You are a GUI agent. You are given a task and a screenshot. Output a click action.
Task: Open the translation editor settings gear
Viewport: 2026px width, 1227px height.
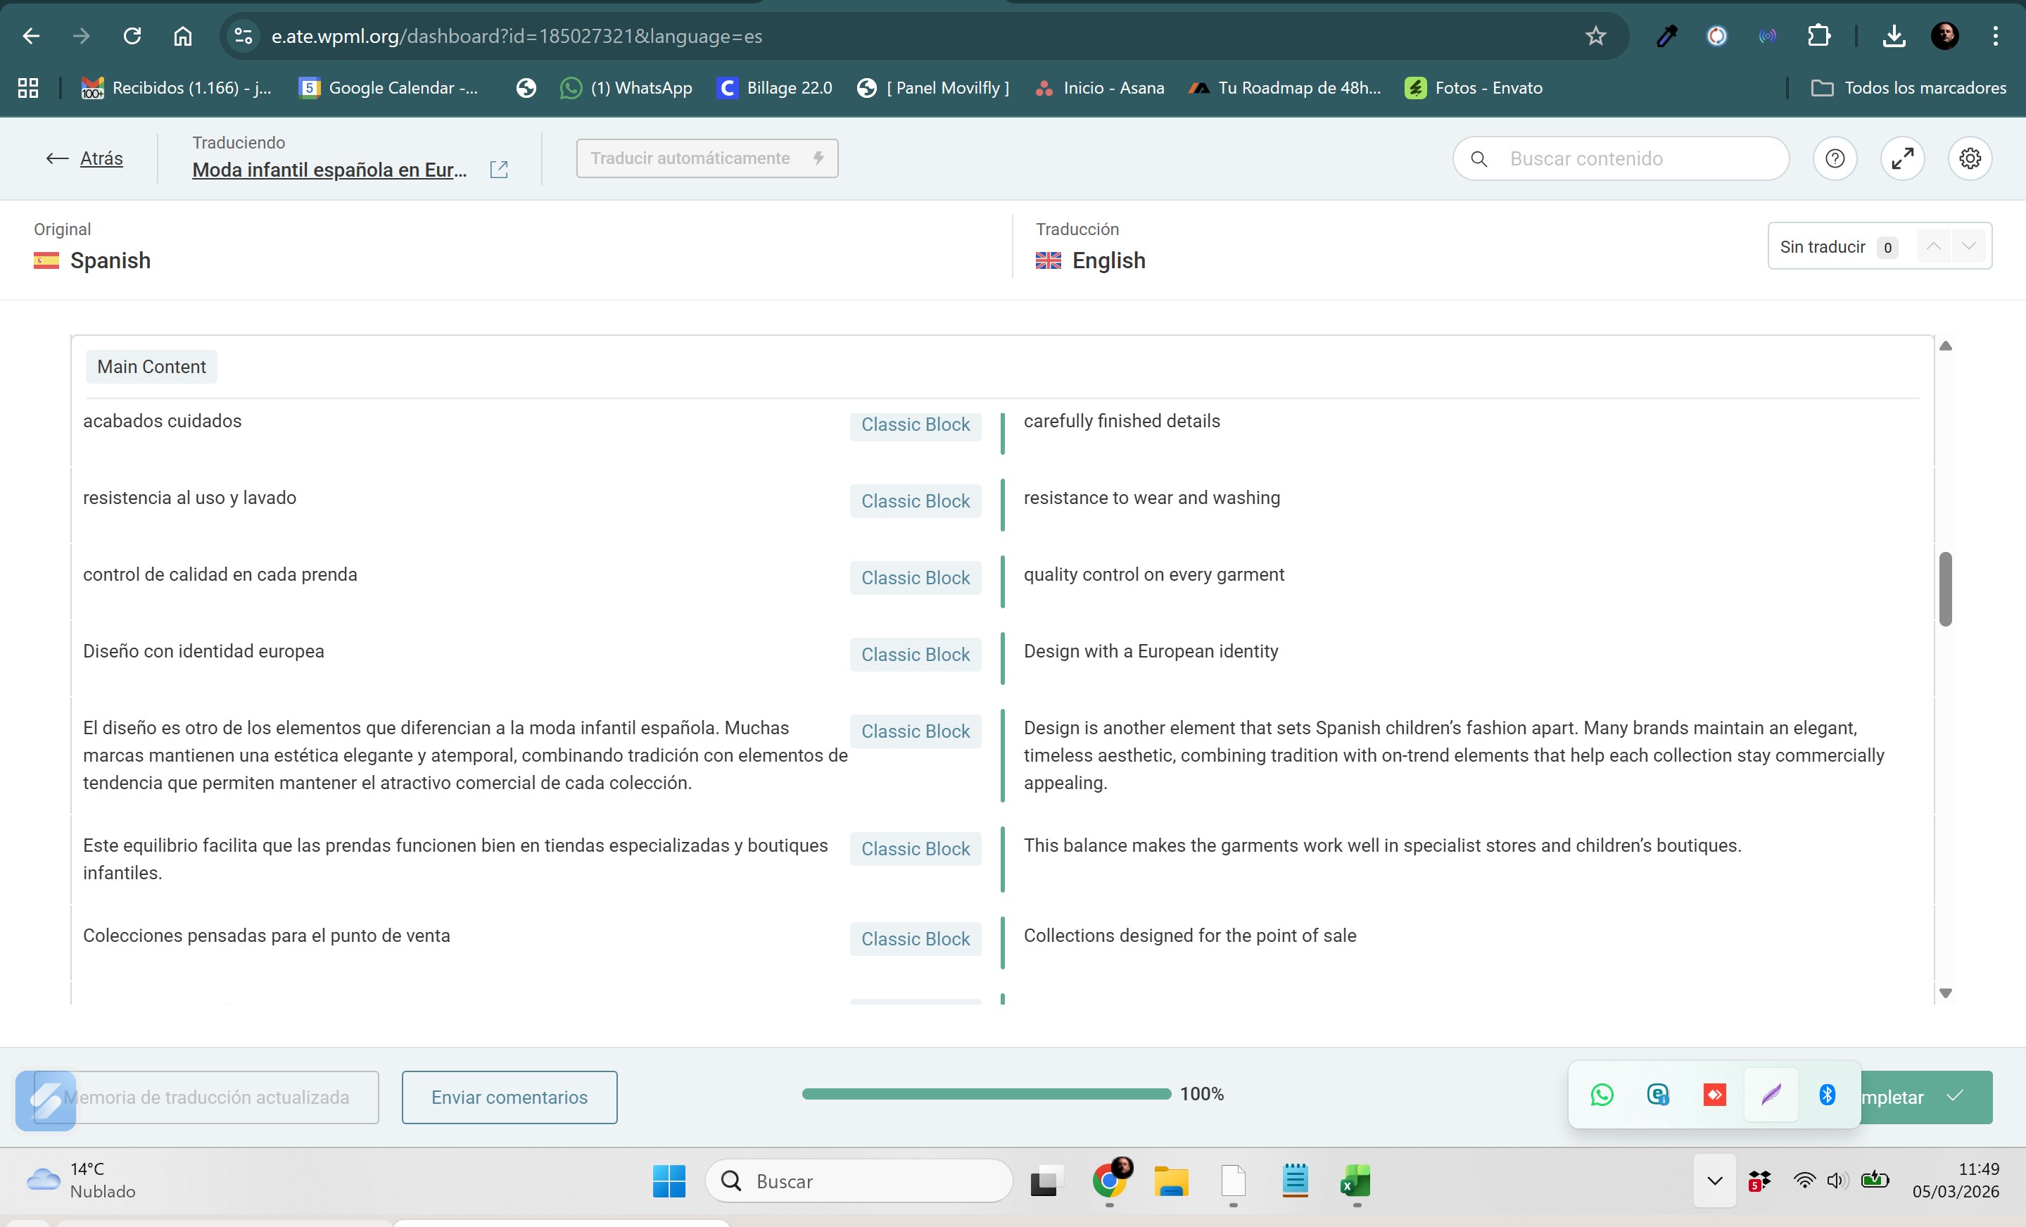(x=1969, y=158)
